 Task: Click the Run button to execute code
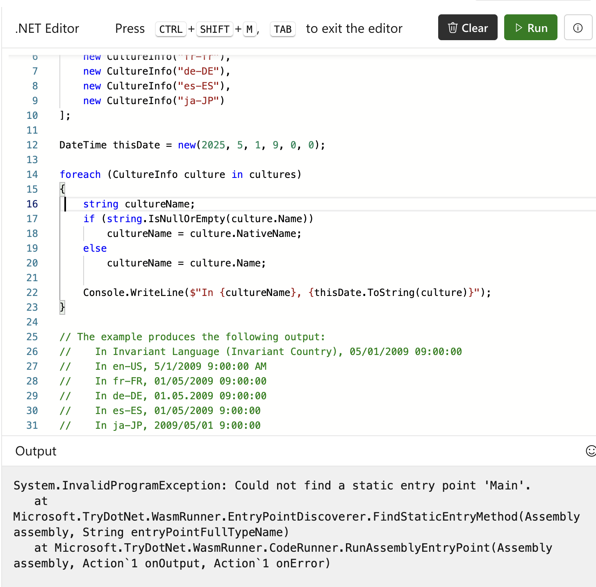530,28
